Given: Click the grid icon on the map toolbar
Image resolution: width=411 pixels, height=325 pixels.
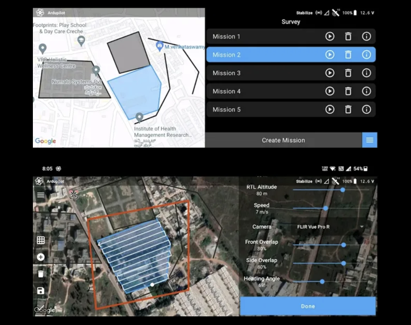Looking at the screenshot, I should 41,240.
